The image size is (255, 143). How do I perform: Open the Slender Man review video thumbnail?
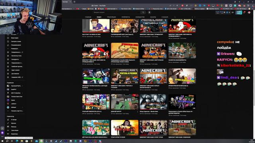click(153, 102)
